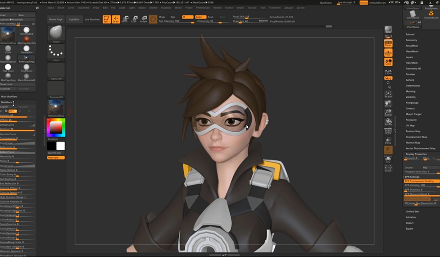Open the LightBox button
The width and height of the screenshot is (440, 257).
pyautogui.click(x=74, y=20)
